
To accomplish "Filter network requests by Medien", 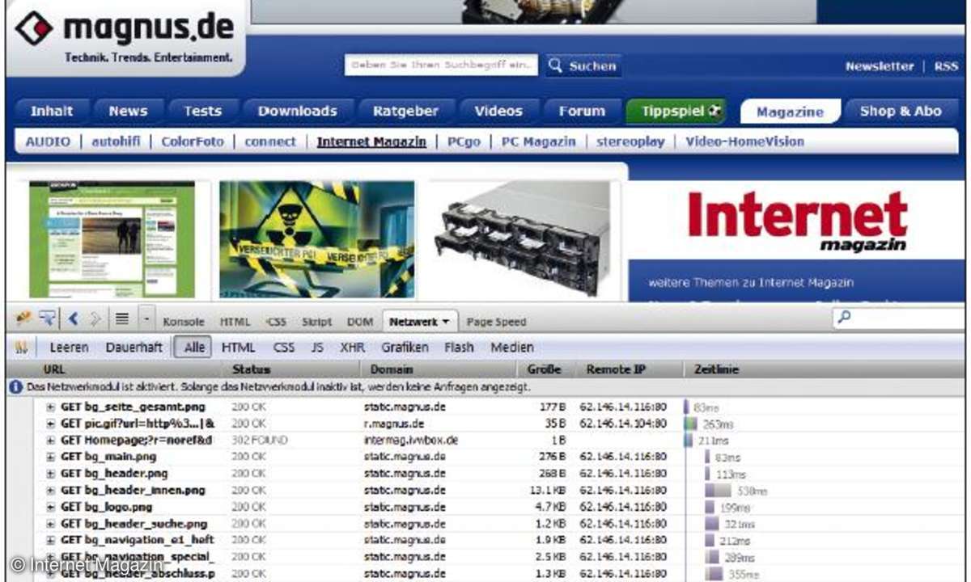I will coord(512,348).
